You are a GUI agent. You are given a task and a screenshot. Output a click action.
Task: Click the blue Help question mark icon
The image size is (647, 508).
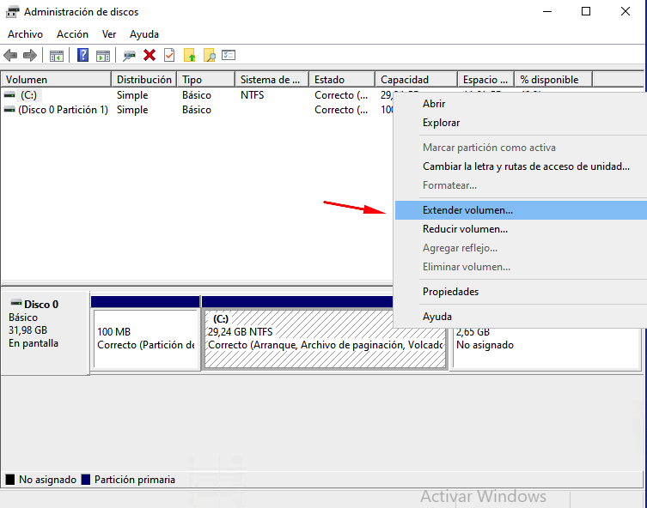(x=83, y=55)
